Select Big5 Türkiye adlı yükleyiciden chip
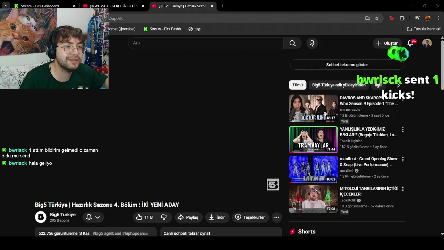 339,85
